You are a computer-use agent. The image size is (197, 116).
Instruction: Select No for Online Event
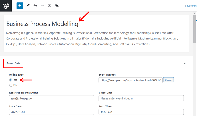click(11, 85)
